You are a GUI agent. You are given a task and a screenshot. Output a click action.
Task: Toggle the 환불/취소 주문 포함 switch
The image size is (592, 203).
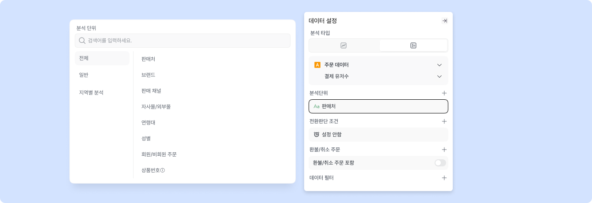pos(440,163)
